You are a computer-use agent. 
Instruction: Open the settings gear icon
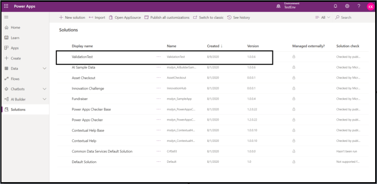click(x=347, y=6)
